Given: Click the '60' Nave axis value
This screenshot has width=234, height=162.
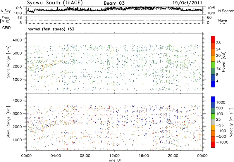Looking at the screenshot, I should (x=209, y=18).
